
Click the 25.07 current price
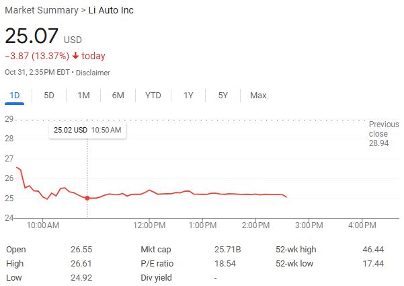pos(32,36)
